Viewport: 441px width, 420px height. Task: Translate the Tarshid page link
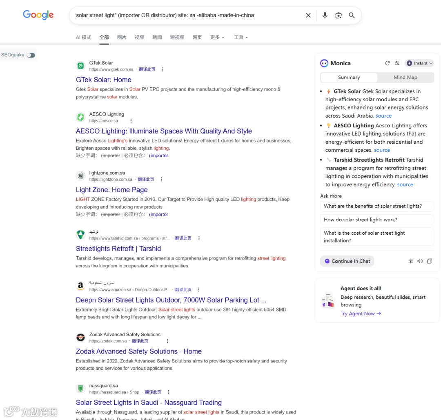(183, 238)
